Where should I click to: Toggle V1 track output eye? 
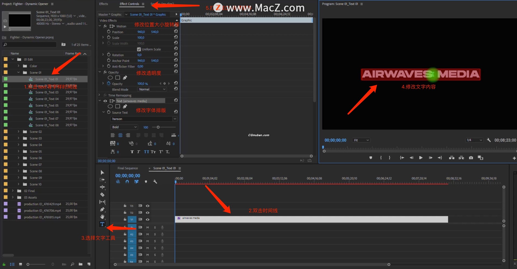click(148, 219)
